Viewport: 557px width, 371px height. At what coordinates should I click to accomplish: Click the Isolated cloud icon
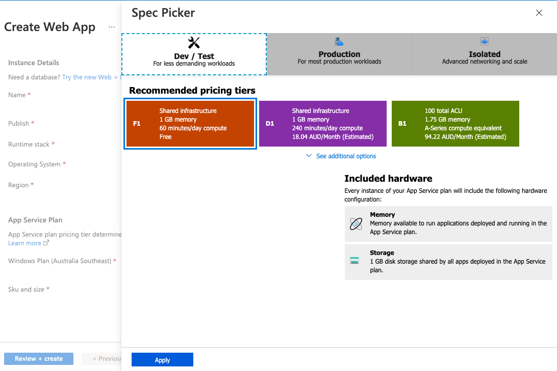pyautogui.click(x=485, y=41)
